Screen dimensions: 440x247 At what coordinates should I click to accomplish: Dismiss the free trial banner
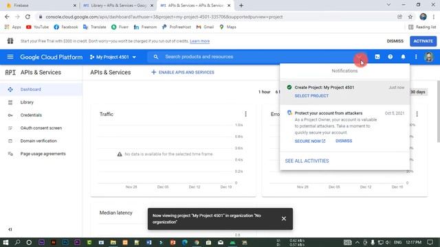(x=395, y=41)
